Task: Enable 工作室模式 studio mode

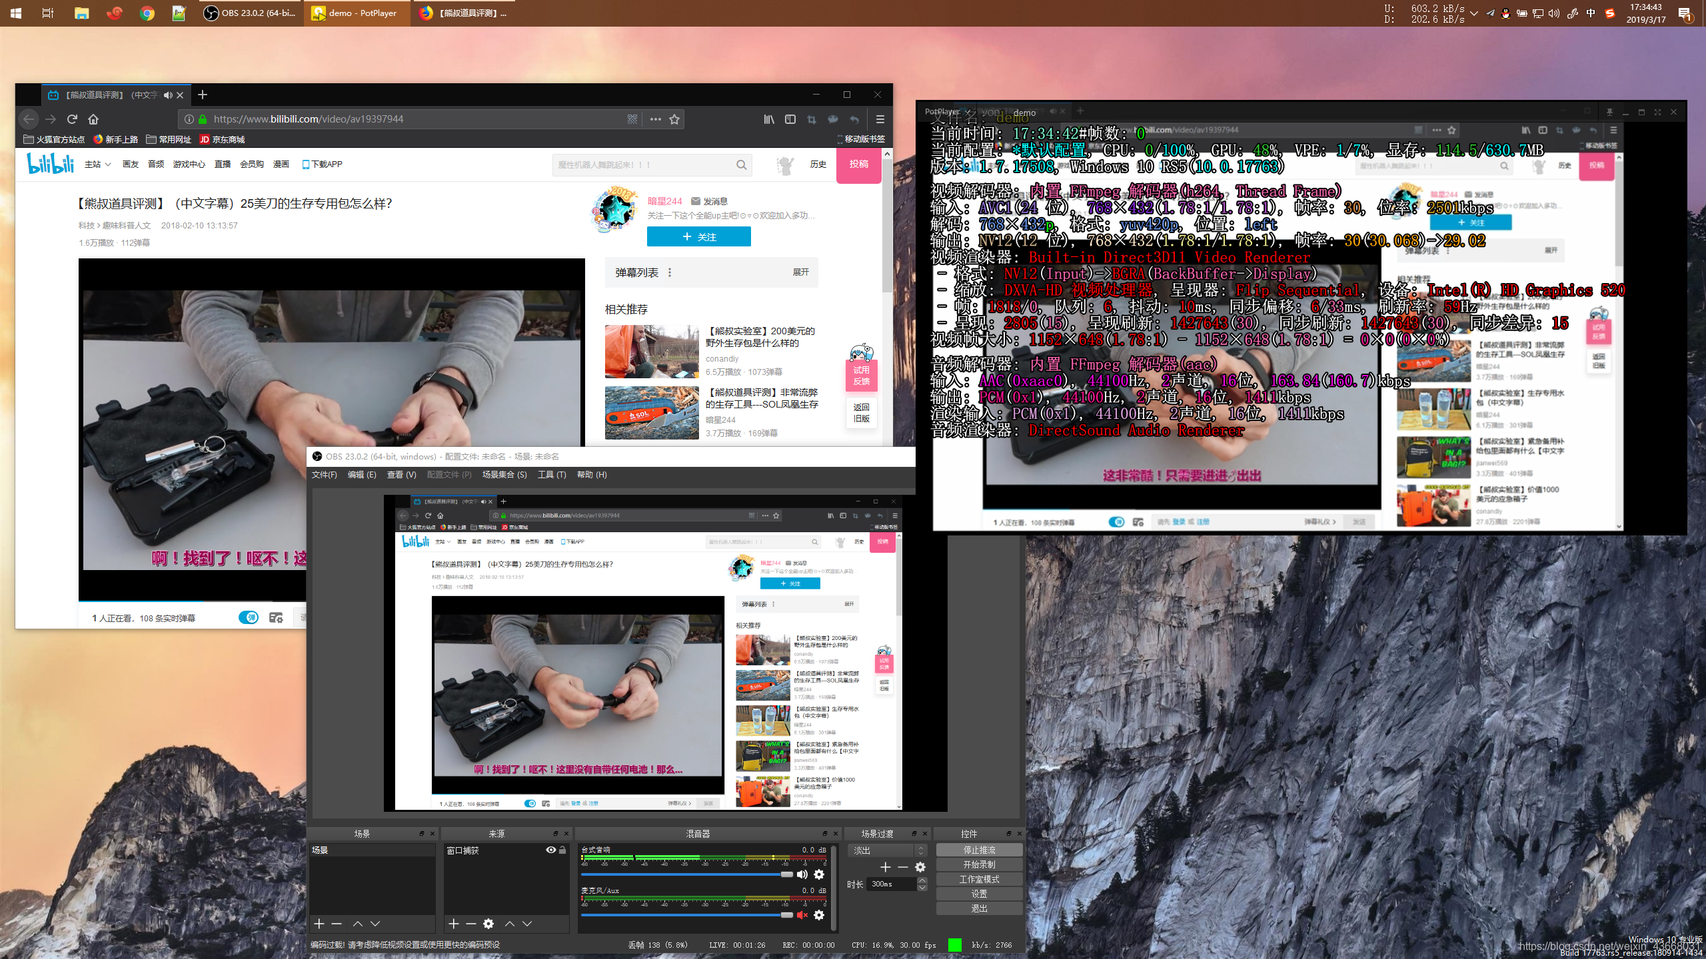Action: pyautogui.click(x=979, y=879)
